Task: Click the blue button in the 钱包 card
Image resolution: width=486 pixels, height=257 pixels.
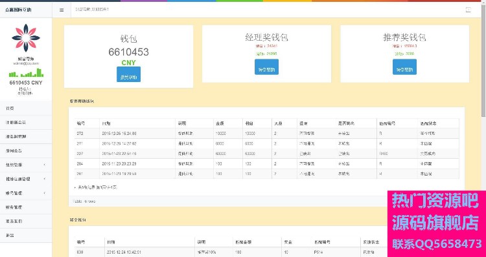Action: pyautogui.click(x=129, y=74)
